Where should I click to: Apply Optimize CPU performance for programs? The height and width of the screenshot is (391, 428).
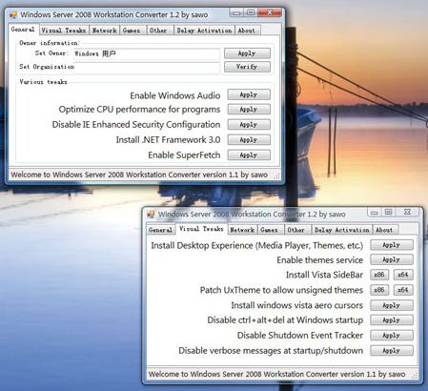[249, 110]
